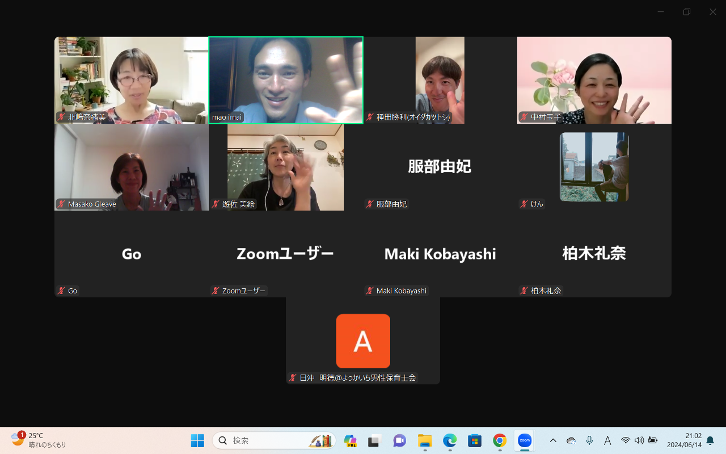Open Google Chrome from the taskbar
This screenshot has width=726, height=454.
pyautogui.click(x=500, y=440)
